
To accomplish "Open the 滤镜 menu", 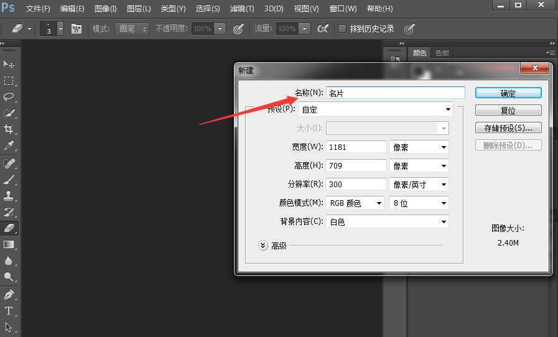I will coord(242,9).
